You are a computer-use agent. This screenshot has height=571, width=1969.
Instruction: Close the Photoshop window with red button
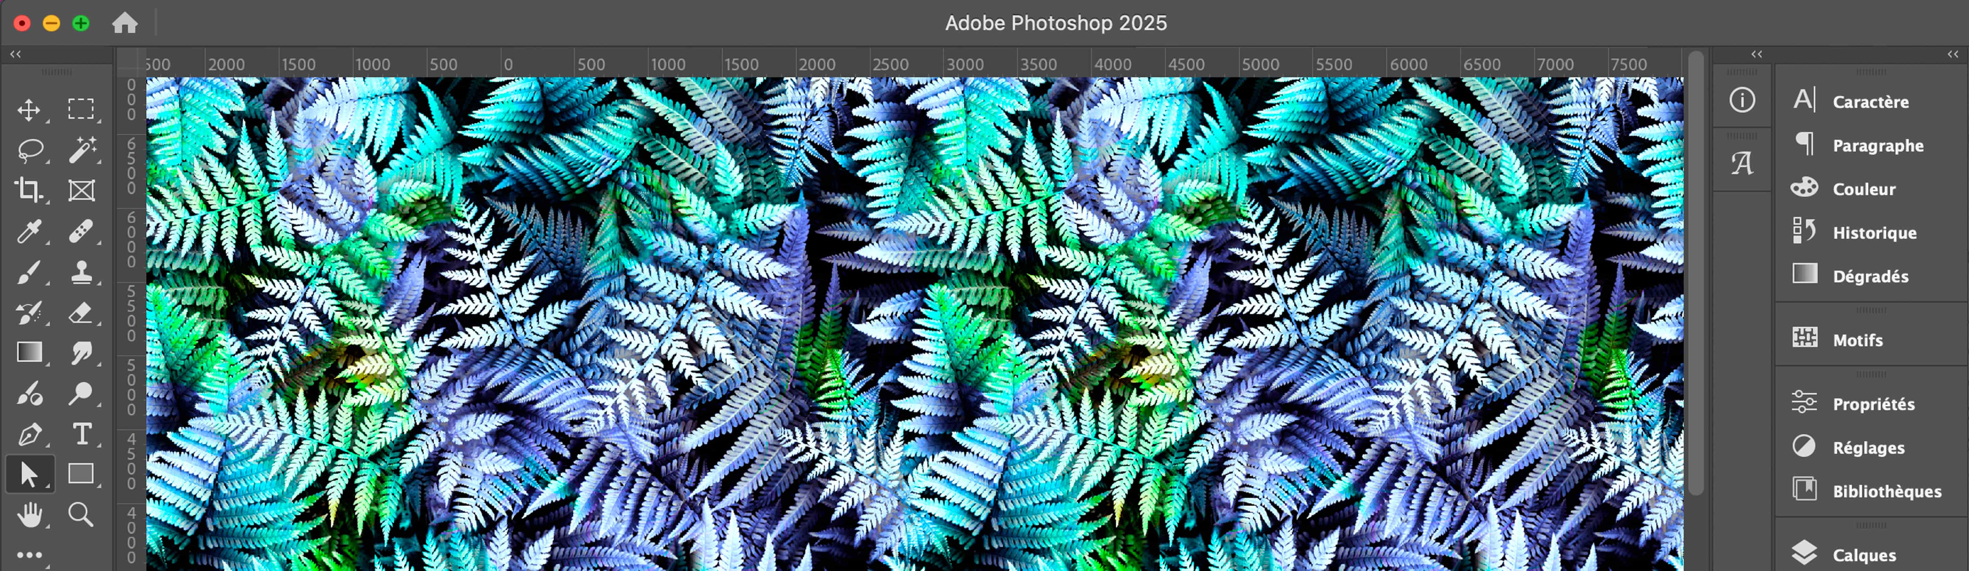point(22,23)
